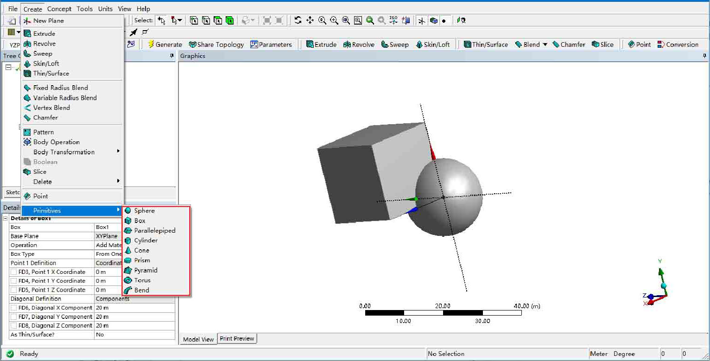Pick the Cone primitive

pos(141,250)
